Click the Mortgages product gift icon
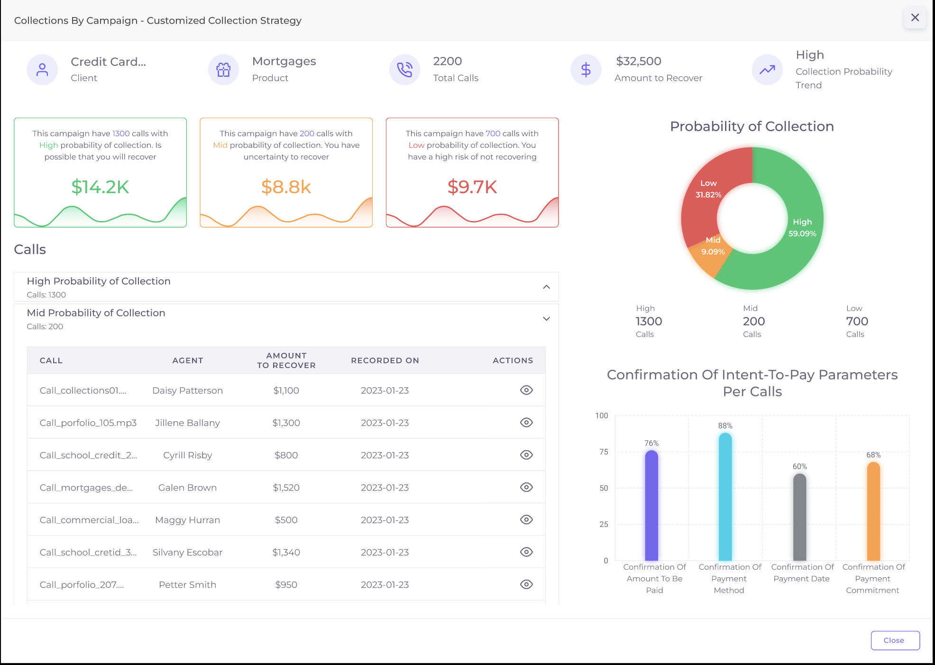Screen dimensions: 935x665 (x=223, y=70)
